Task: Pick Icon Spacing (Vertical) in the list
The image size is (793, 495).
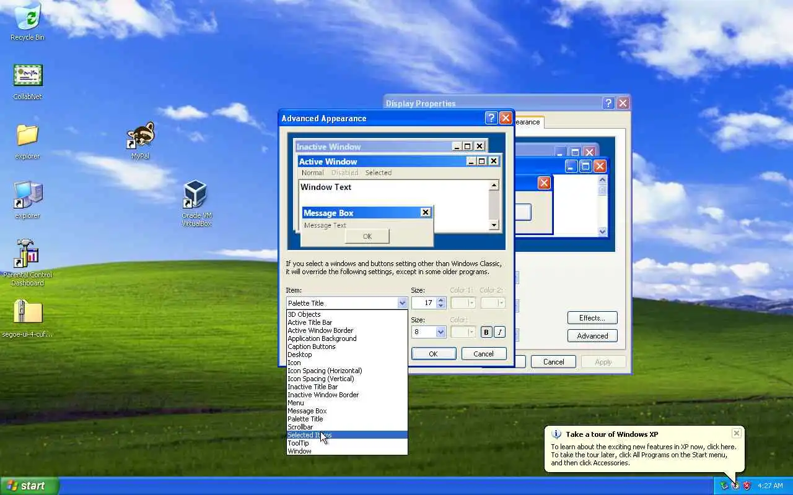Action: pos(347,379)
